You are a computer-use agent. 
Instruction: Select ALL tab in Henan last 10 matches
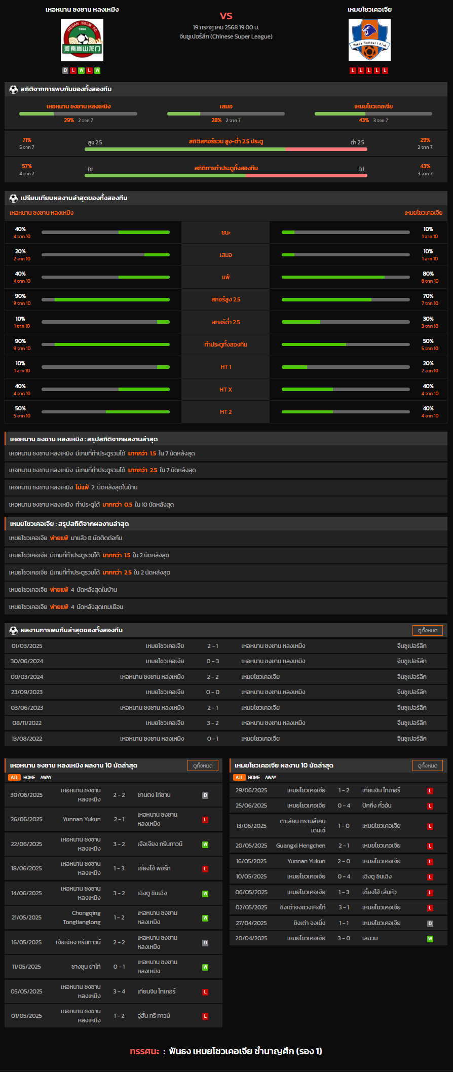pos(14,778)
